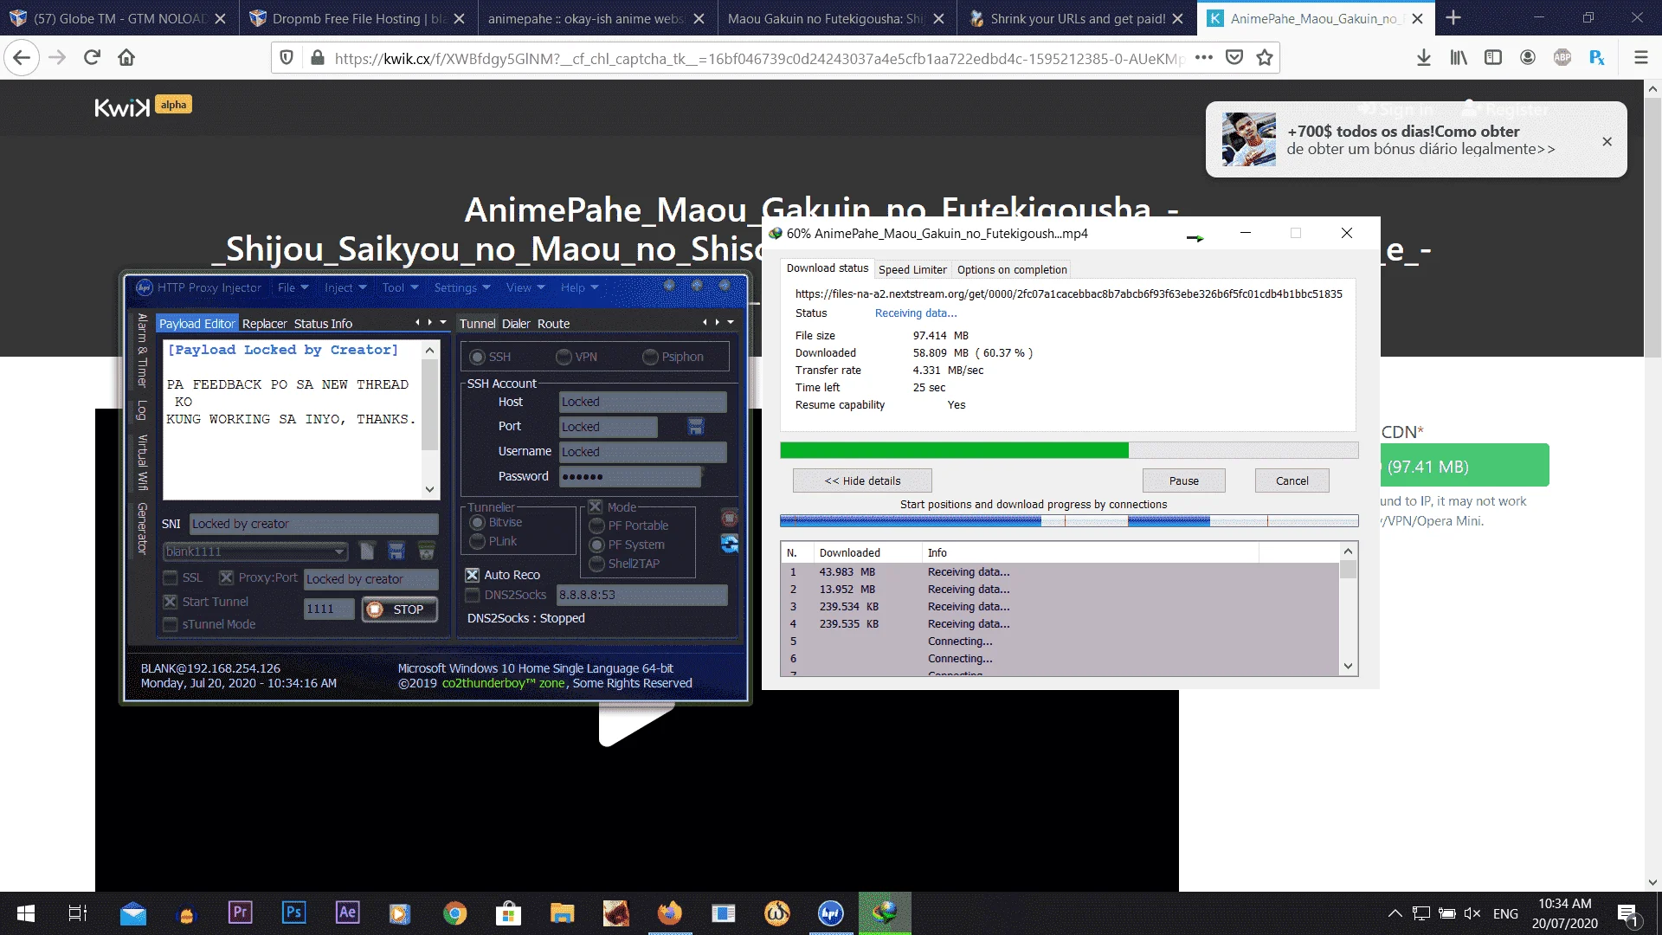1662x935 pixels.
Task: Toggle the Auto Reco checkbox
Action: (473, 575)
